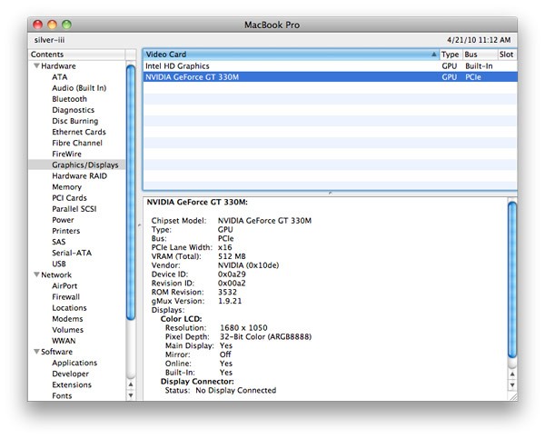
Task: Click details pane scroll up arrow
Action: point(512,374)
